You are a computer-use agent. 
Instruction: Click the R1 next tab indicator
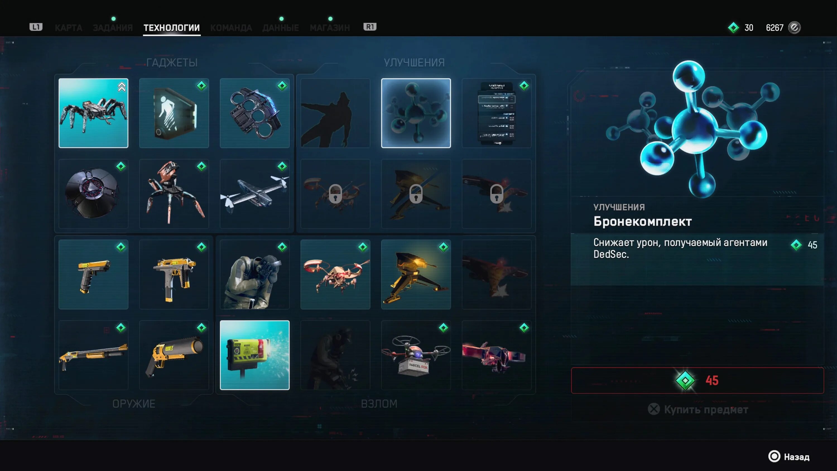pos(370,27)
